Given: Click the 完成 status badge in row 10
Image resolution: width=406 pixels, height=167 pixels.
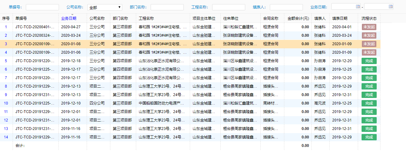Looking at the screenshot, I should point(369,103).
